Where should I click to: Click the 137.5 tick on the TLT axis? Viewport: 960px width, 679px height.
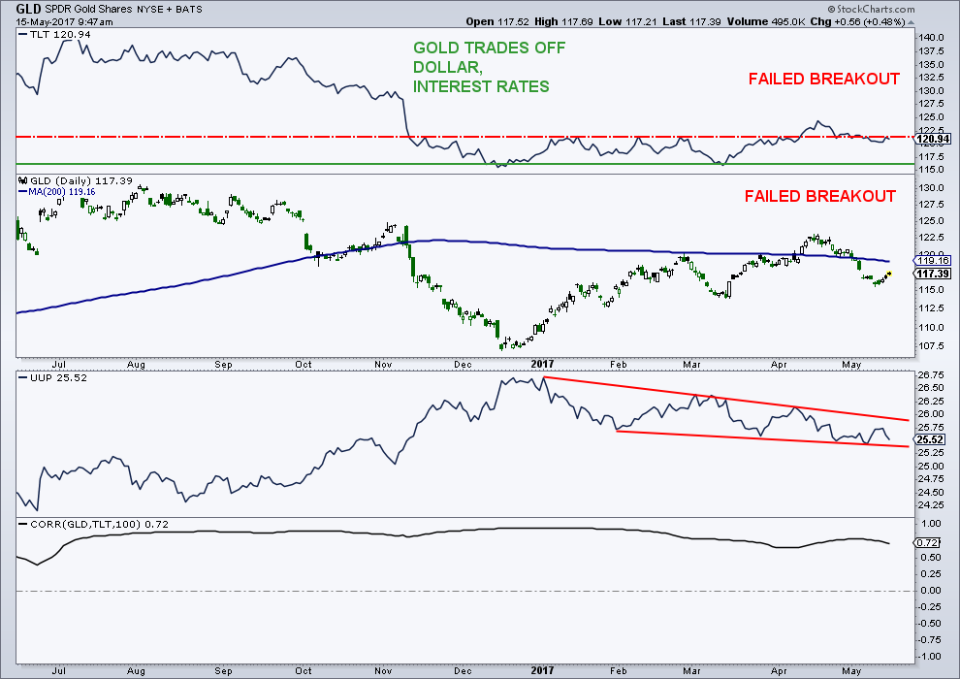(931, 50)
